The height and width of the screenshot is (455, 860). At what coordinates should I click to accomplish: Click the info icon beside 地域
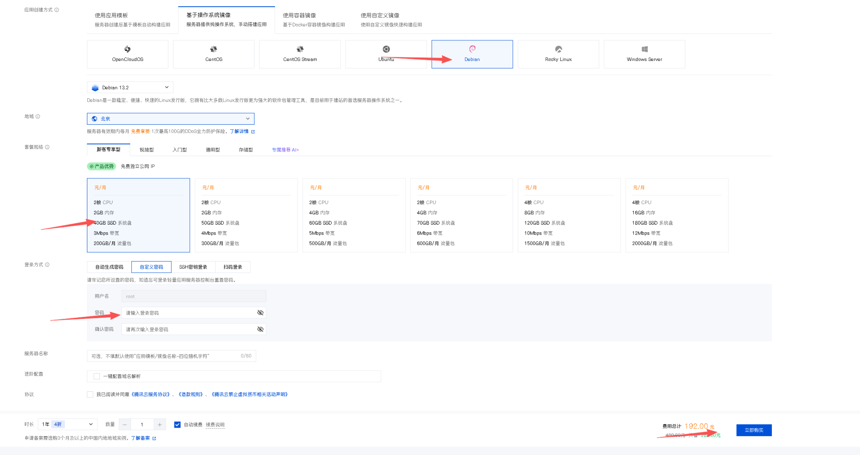[38, 116]
